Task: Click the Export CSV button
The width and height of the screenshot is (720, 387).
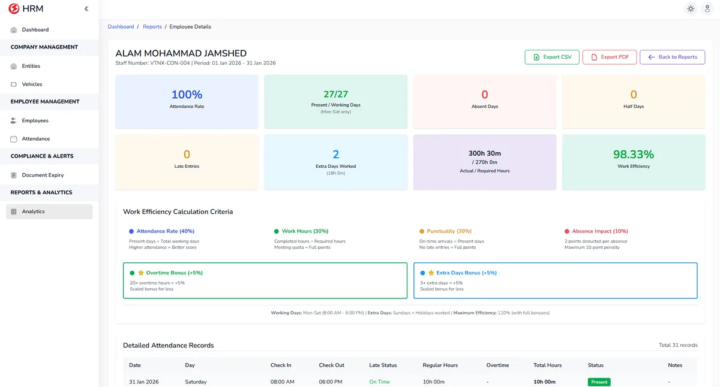Action: point(552,57)
